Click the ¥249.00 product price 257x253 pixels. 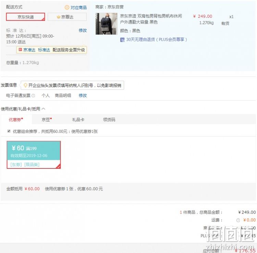[x=203, y=16]
